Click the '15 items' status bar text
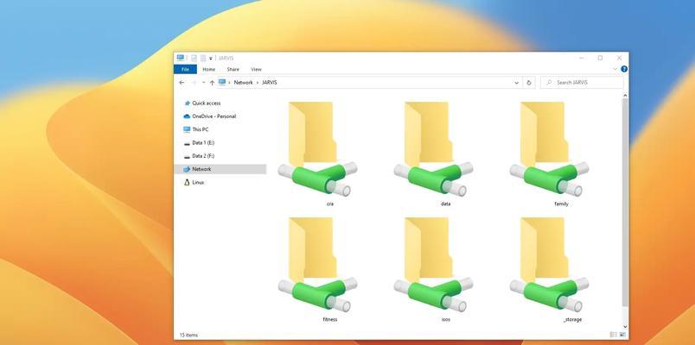The width and height of the screenshot is (695, 345). (x=188, y=335)
